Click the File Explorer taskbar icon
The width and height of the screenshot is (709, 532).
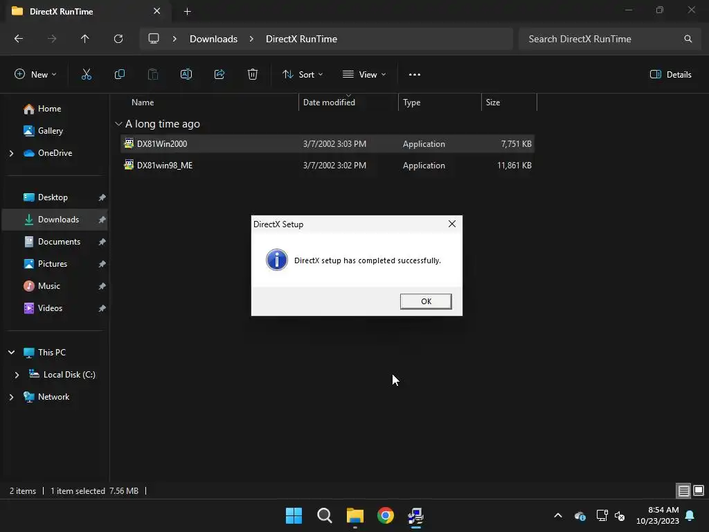[x=355, y=515]
